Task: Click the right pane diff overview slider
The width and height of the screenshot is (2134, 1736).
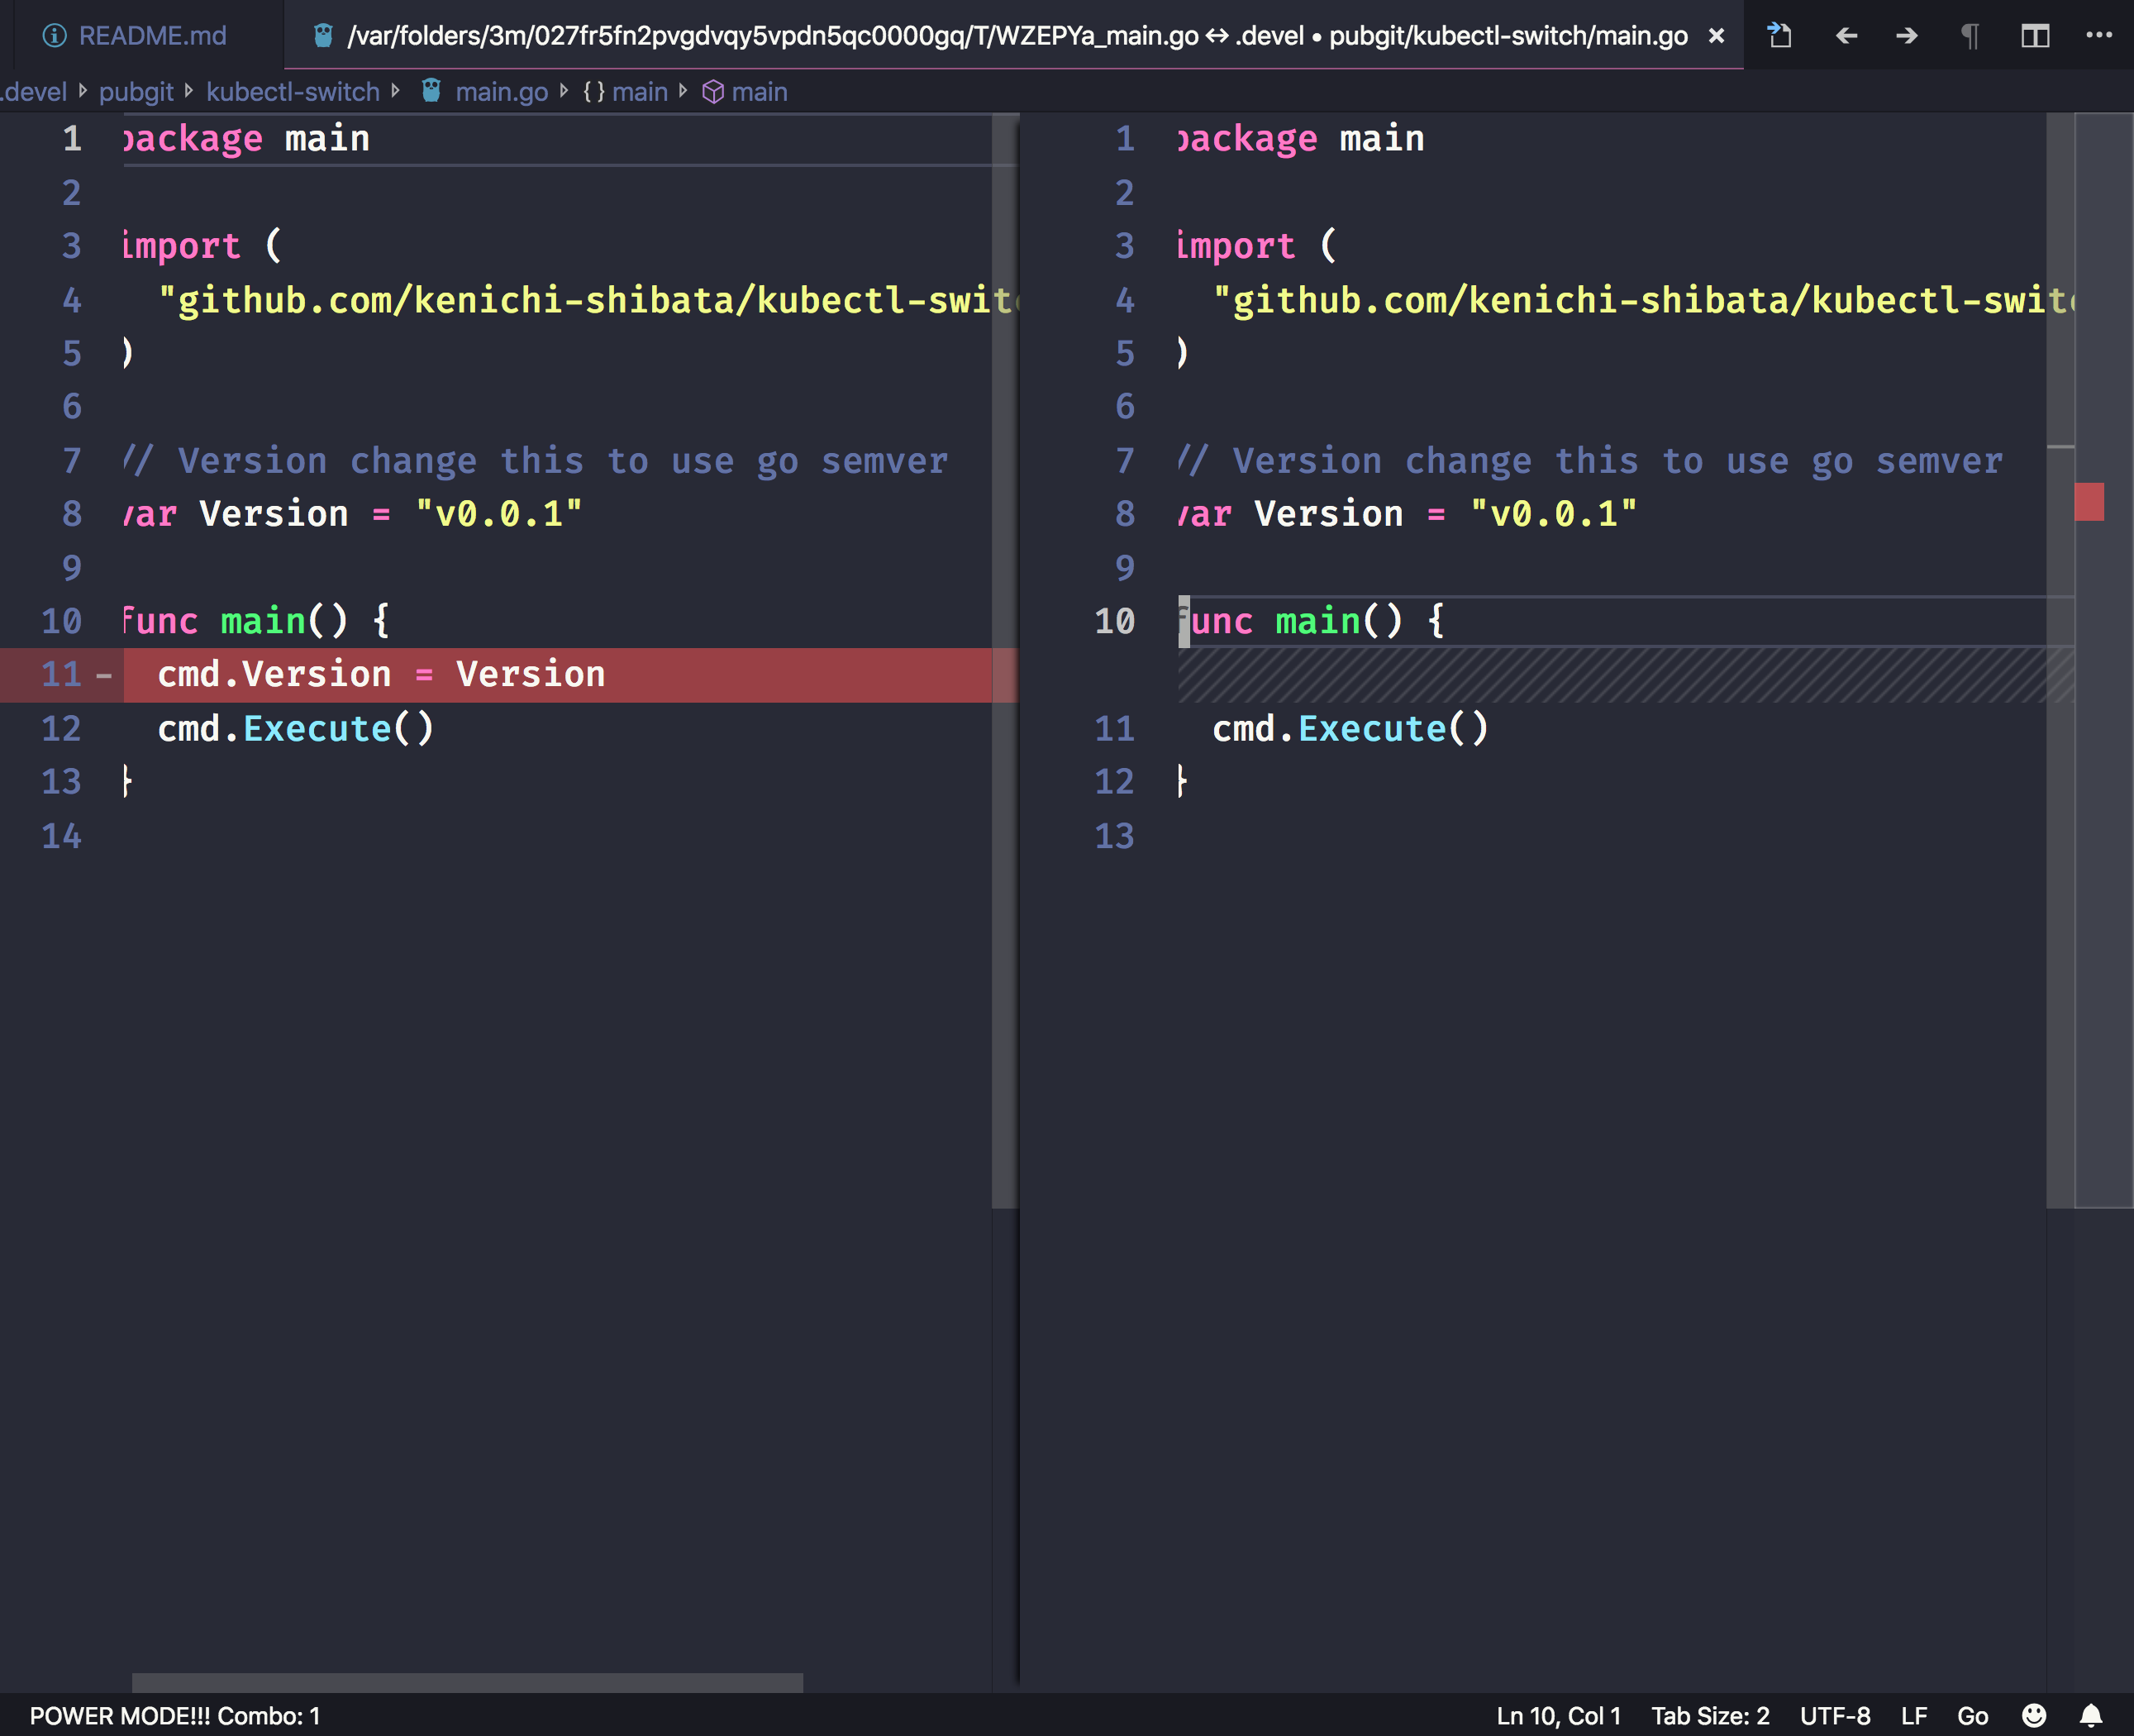Action: 2103,661
